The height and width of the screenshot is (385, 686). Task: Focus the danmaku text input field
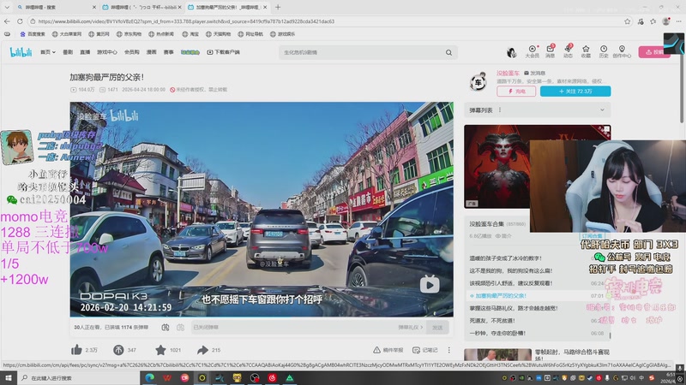(x=293, y=328)
